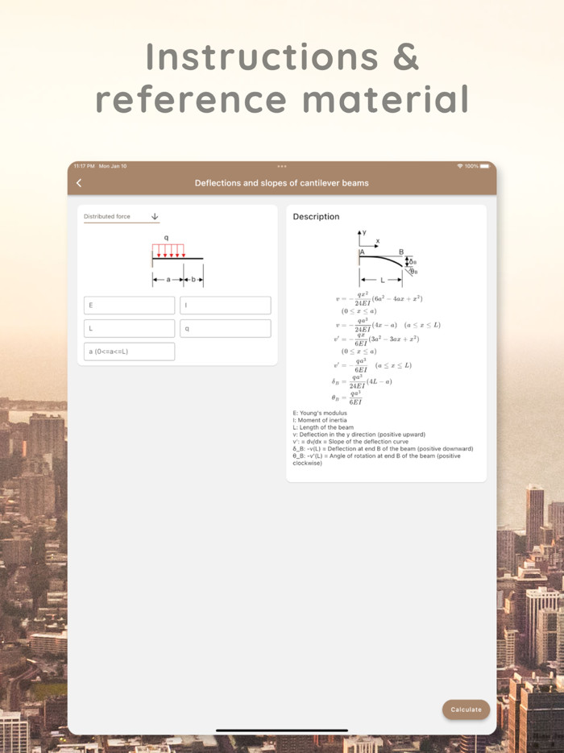
Task: Tap the Mon Jan 10 date text
Action: 113,166
